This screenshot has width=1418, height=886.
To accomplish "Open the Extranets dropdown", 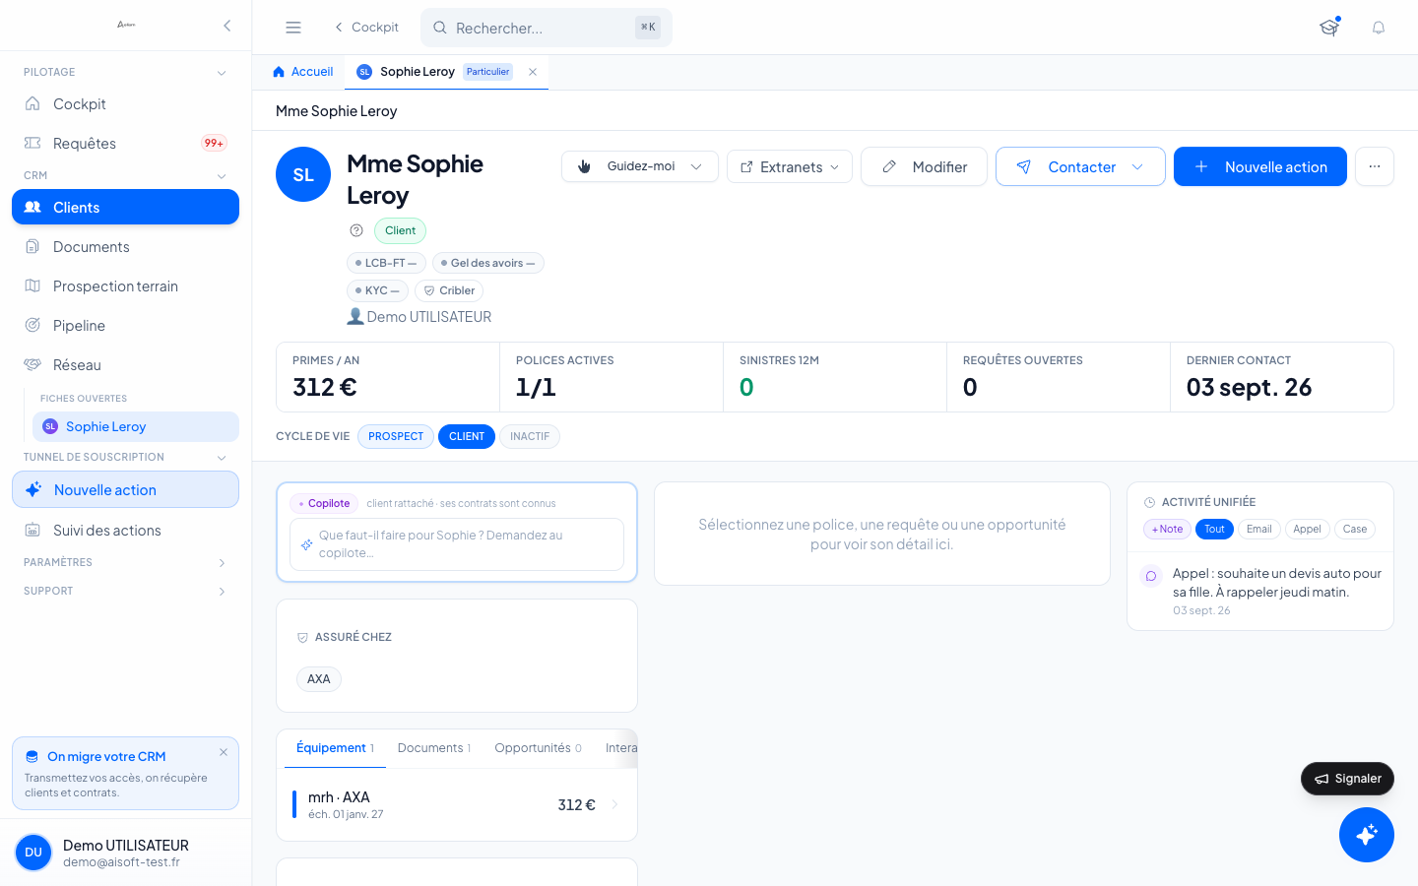I will (790, 166).
